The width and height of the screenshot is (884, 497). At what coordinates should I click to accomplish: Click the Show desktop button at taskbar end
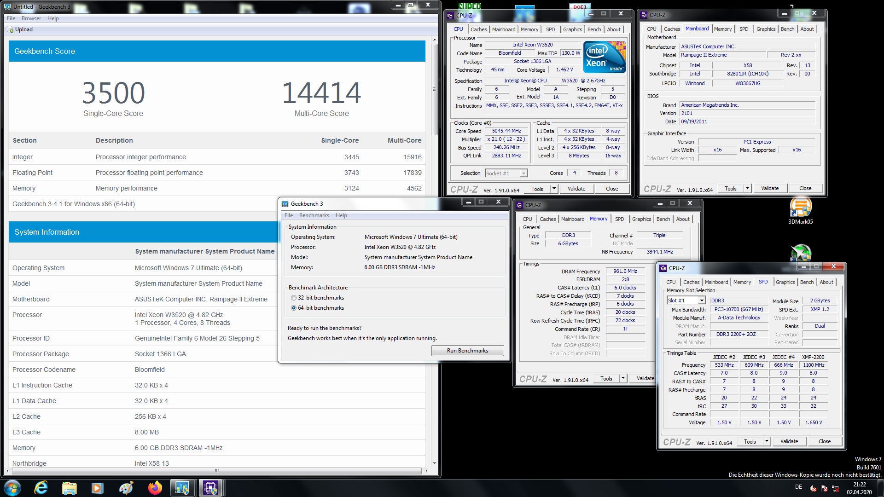pos(880,488)
